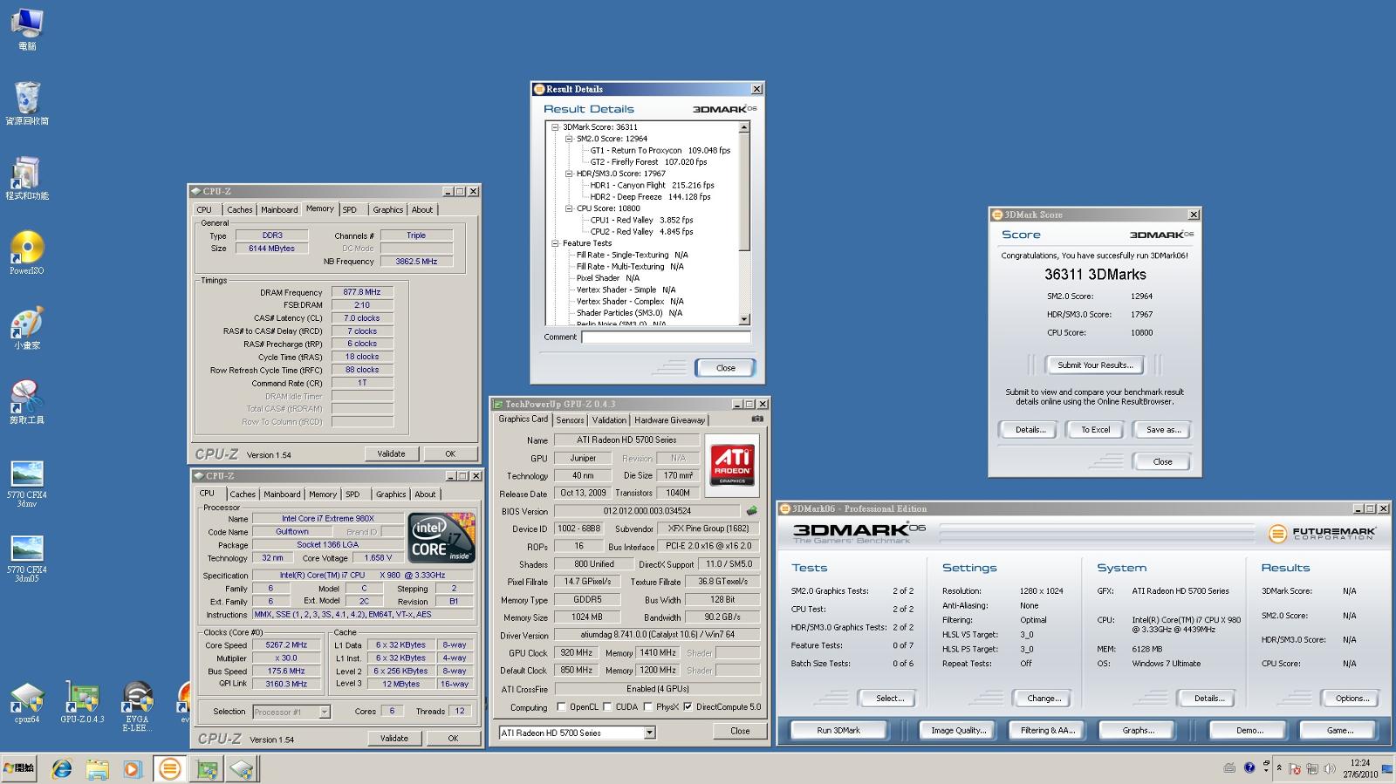Image resolution: width=1396 pixels, height=784 pixels.
Task: Open Windows Explorer folder in the taskbar
Action: pos(97,769)
